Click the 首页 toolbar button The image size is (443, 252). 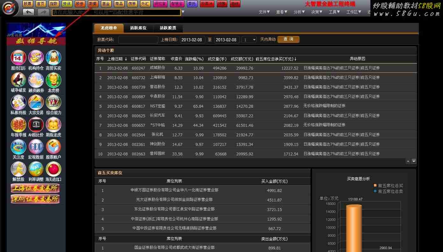(41, 4)
